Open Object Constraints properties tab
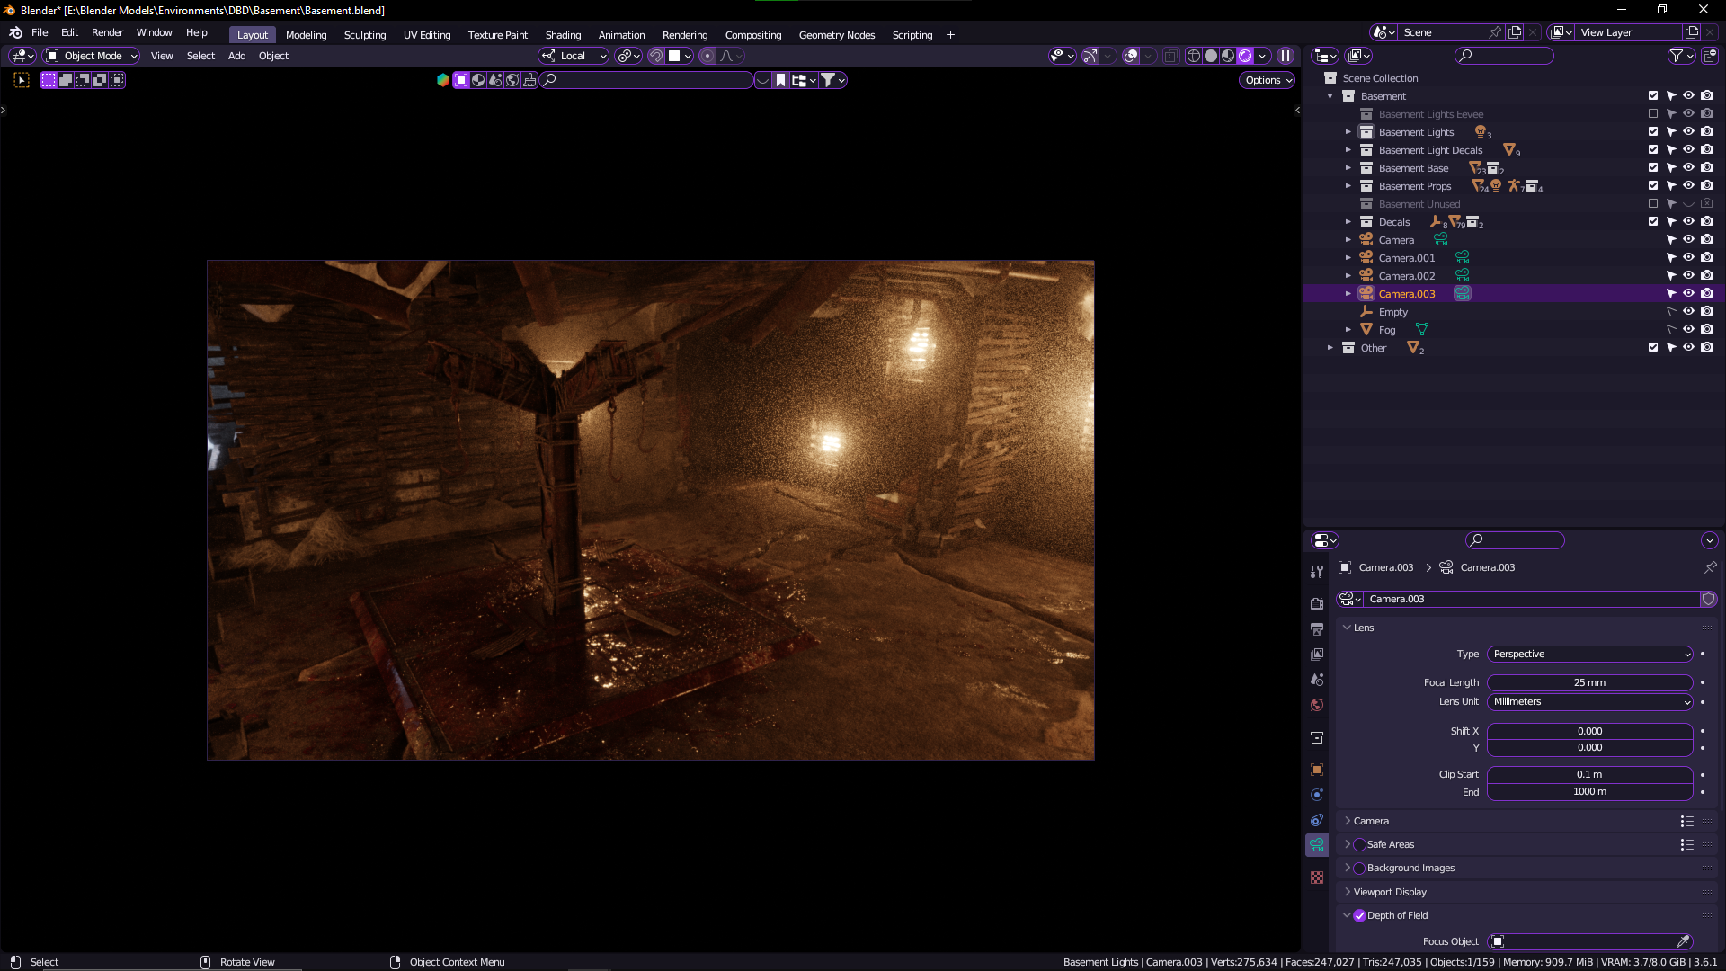The width and height of the screenshot is (1726, 971). coord(1317,820)
